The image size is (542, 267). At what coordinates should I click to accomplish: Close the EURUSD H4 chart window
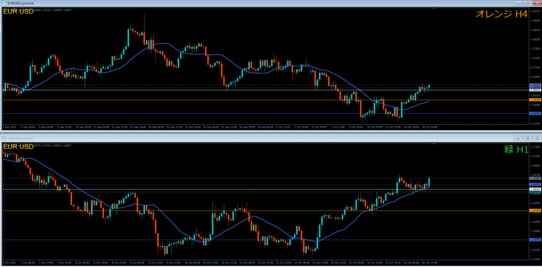click(x=536, y=3)
